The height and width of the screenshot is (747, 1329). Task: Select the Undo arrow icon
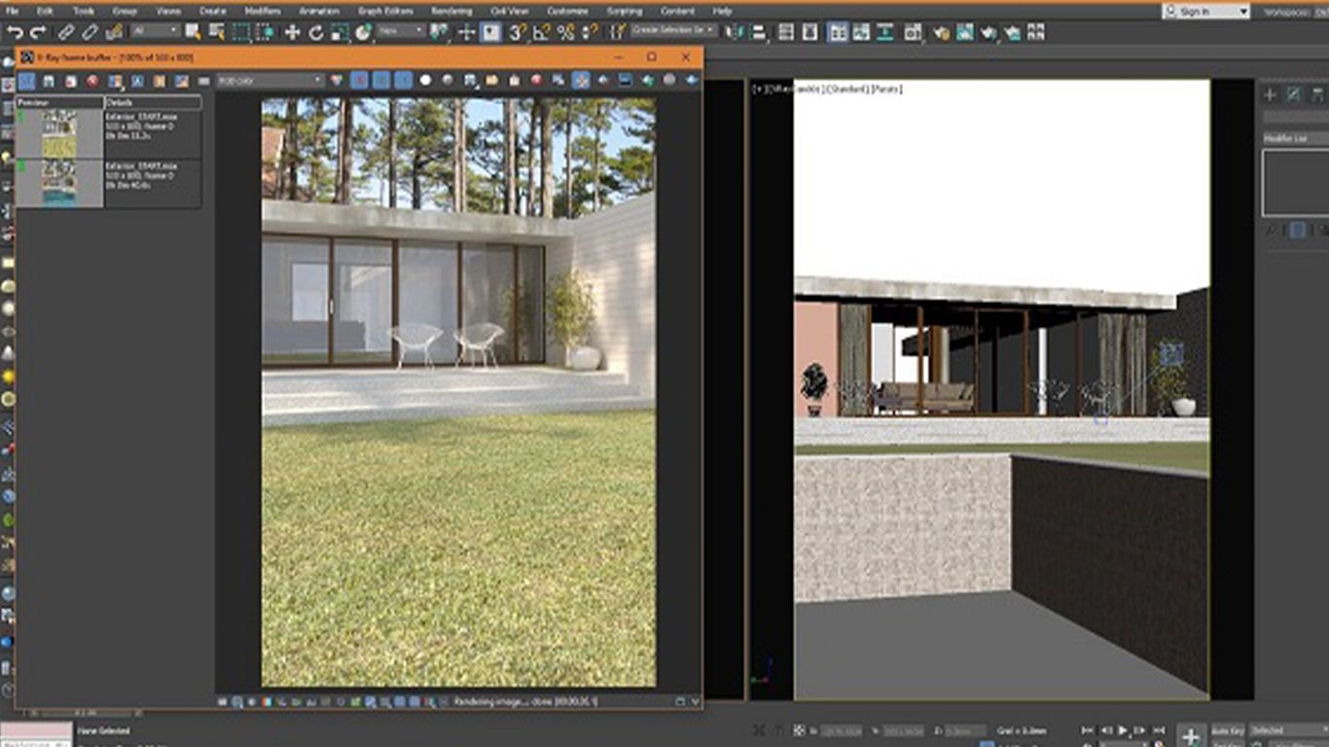[18, 32]
